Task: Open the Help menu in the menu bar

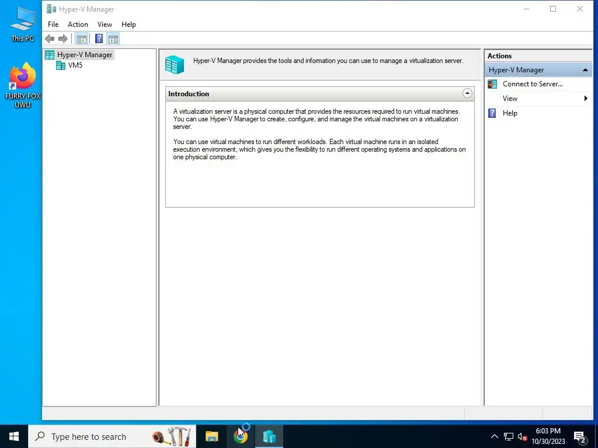Action: pos(128,24)
